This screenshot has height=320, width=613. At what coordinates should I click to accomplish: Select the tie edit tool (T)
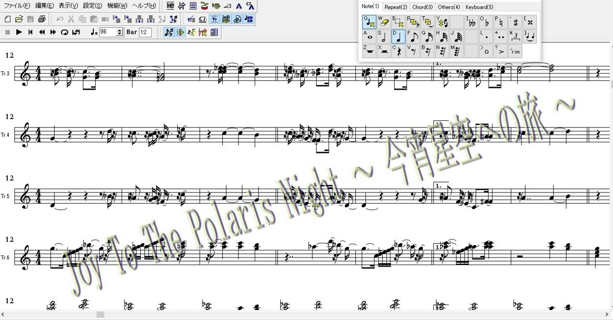(x=428, y=22)
